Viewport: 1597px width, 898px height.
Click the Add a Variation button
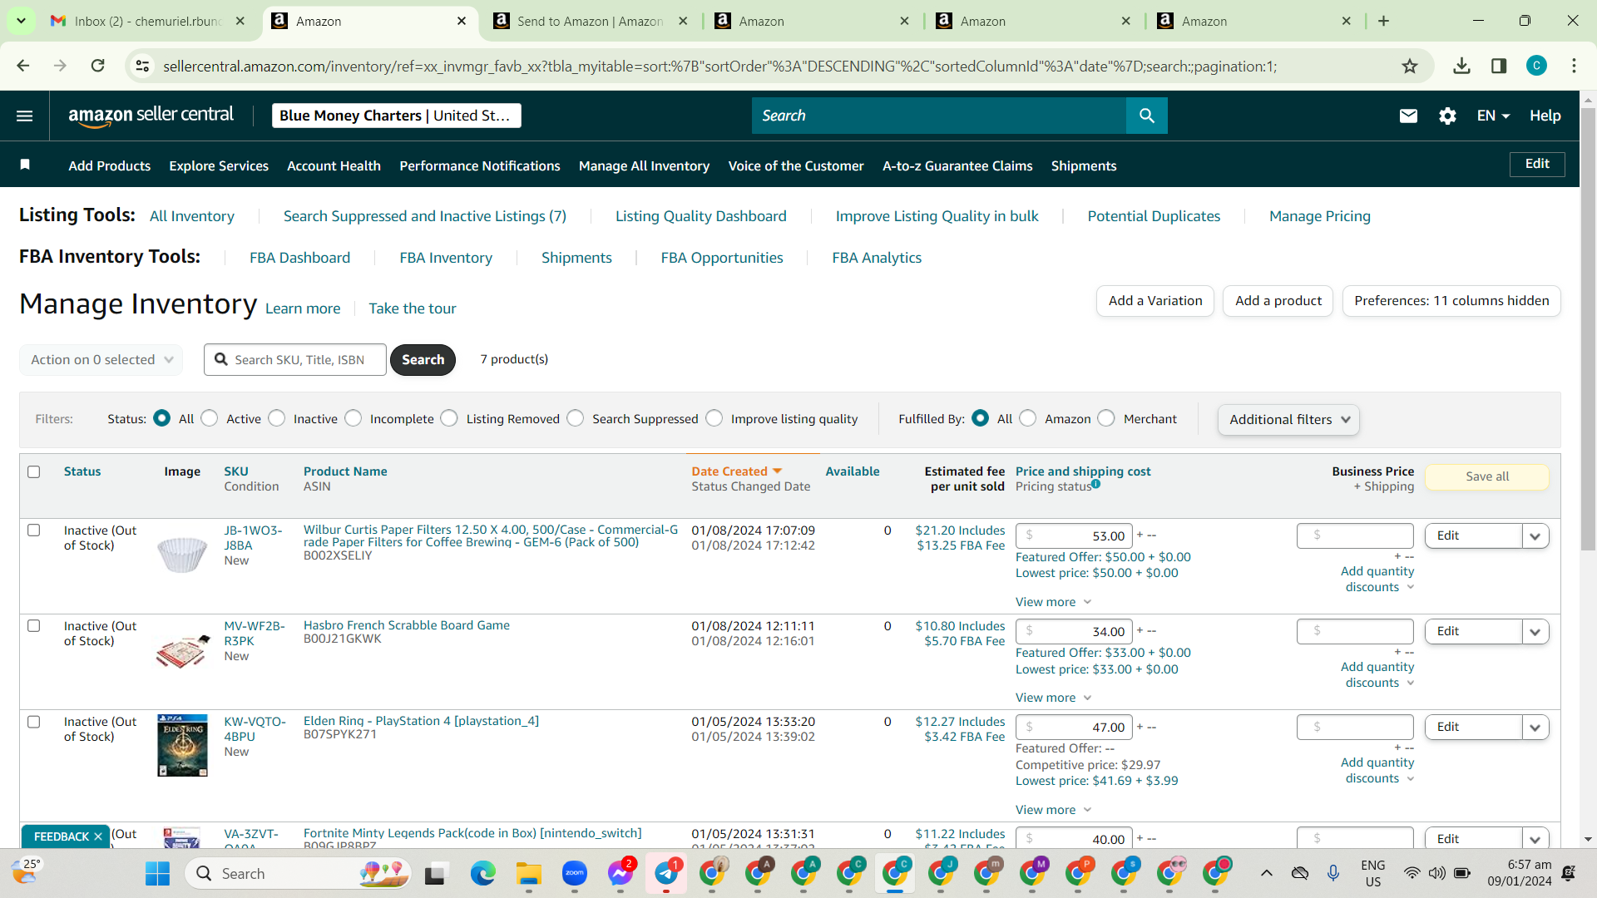1155,301
